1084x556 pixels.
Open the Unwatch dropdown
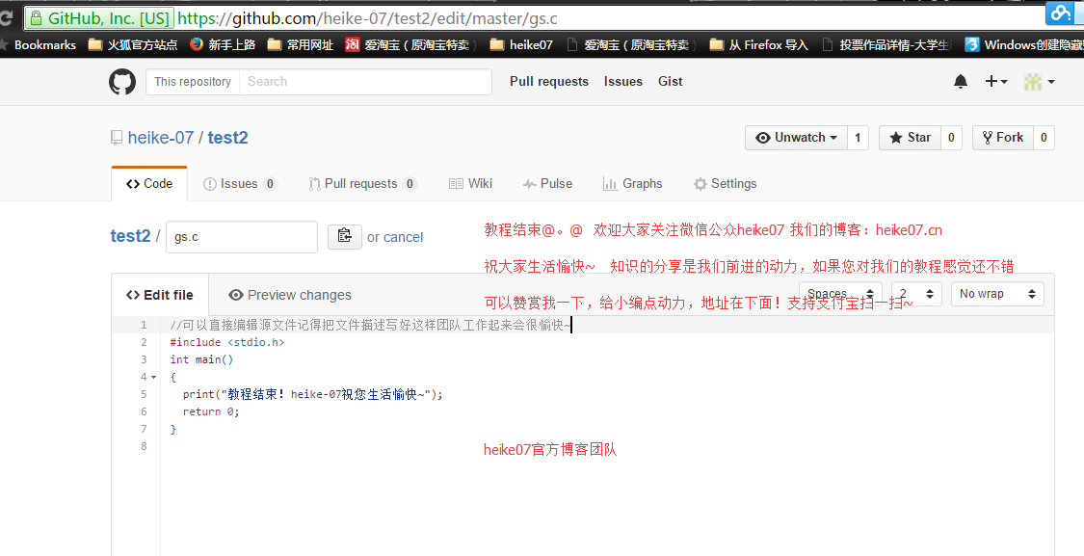(x=797, y=138)
